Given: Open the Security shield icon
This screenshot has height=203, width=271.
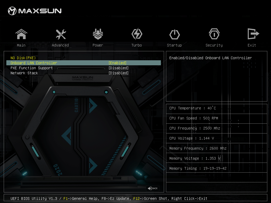Looking at the screenshot, I should pyautogui.click(x=214, y=34).
